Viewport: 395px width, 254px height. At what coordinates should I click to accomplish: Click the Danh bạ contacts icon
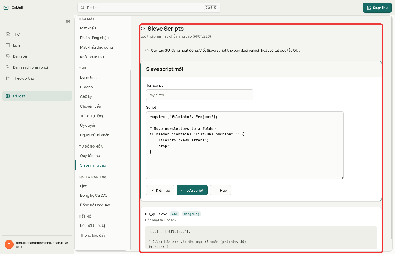tap(8, 56)
